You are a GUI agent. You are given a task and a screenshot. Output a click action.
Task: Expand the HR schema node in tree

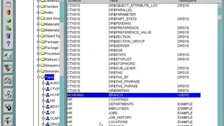[43, 101]
